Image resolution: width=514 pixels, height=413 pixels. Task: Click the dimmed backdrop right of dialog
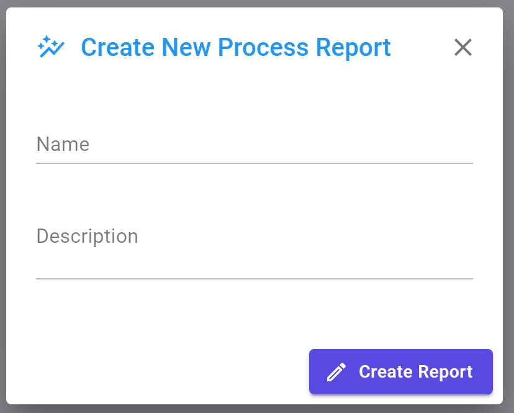pos(508,207)
